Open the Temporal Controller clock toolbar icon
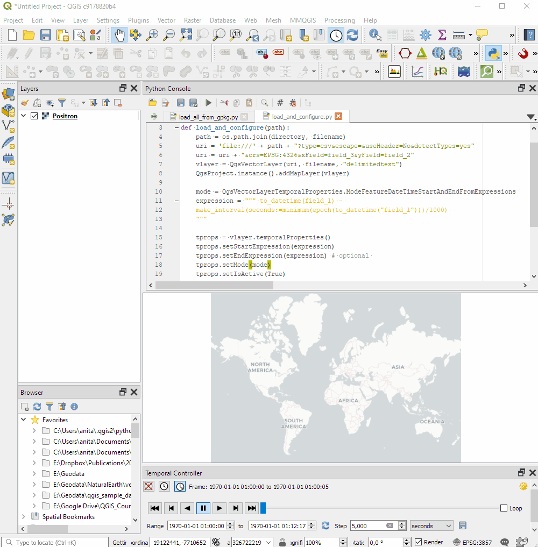This screenshot has height=547, width=538. [x=336, y=35]
